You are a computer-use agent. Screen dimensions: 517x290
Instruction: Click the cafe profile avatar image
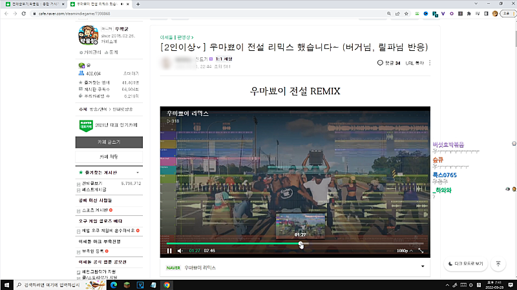88,35
